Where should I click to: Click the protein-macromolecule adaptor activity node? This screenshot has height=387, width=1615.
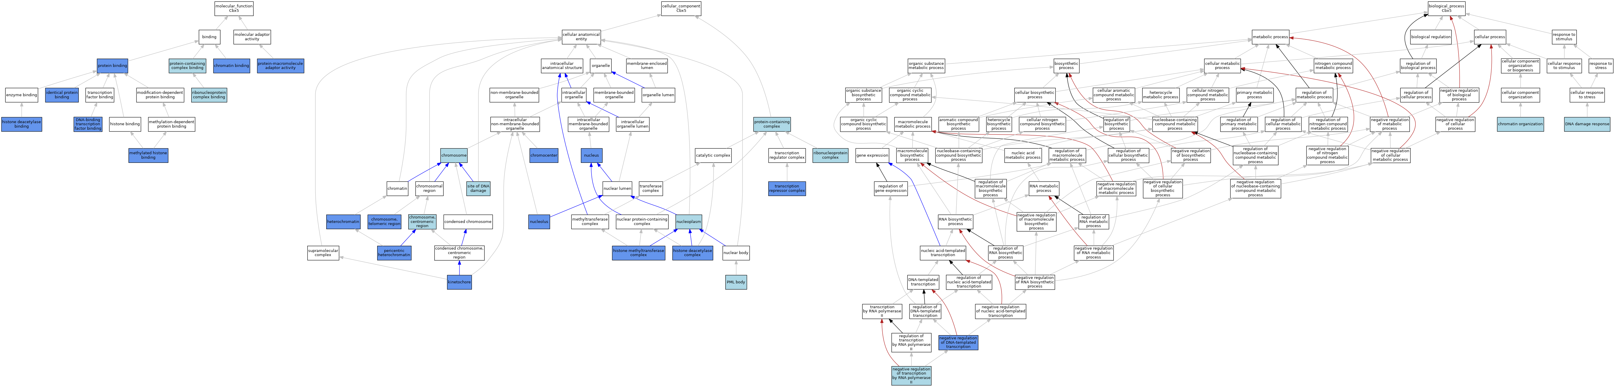tap(280, 66)
